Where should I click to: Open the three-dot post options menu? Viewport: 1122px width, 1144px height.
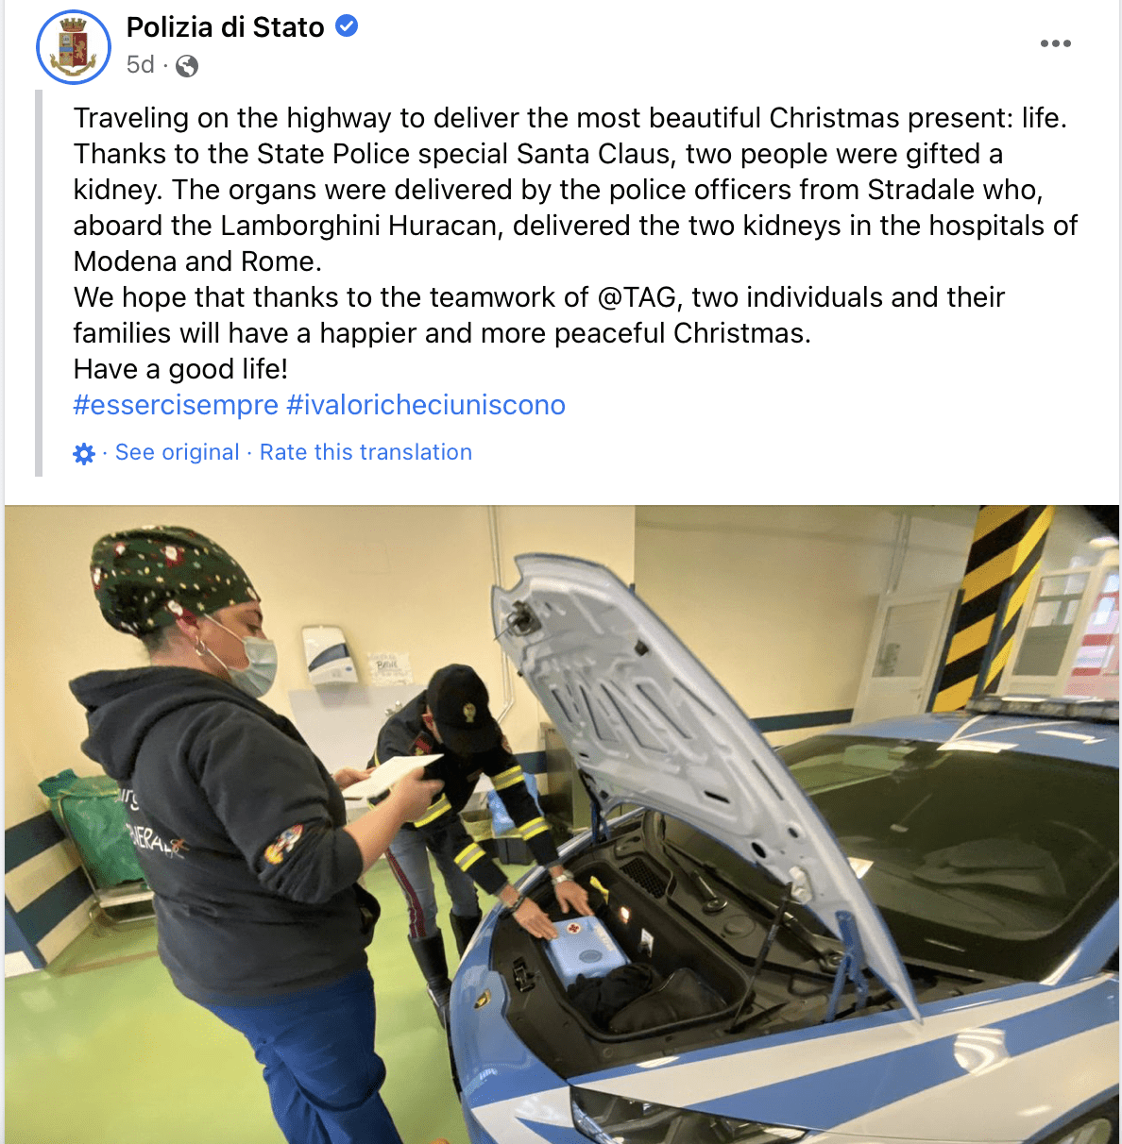(1055, 43)
